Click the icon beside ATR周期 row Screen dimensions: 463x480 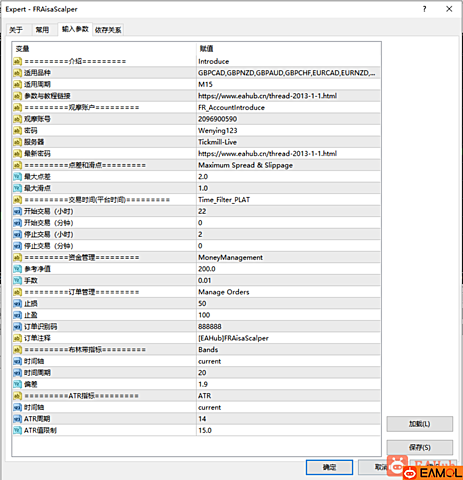coord(18,419)
